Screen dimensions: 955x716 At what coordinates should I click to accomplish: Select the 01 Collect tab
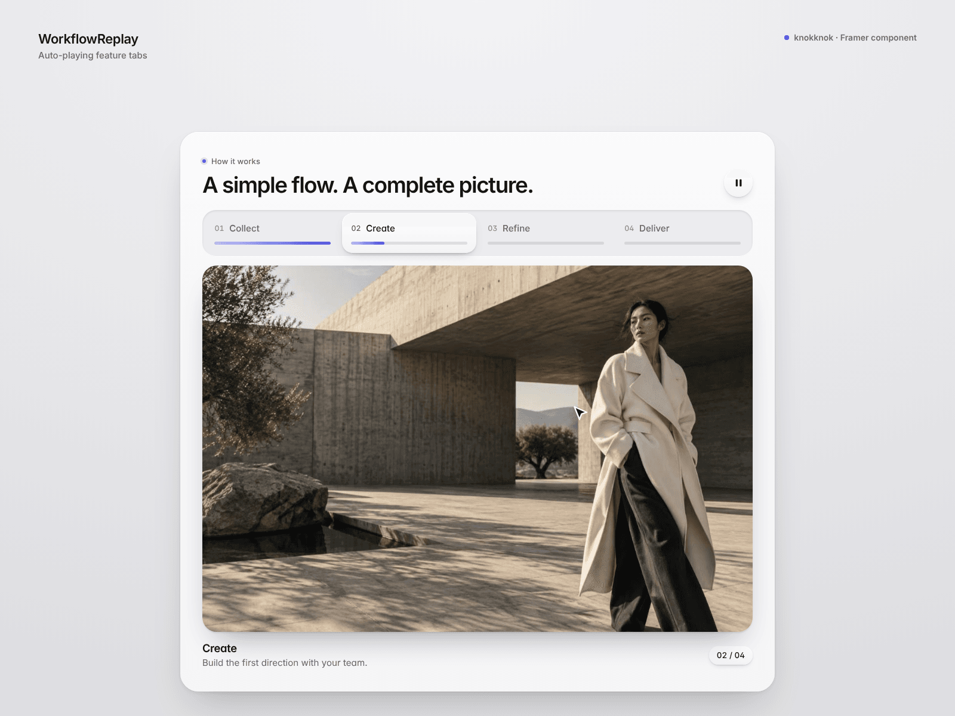[x=272, y=233]
